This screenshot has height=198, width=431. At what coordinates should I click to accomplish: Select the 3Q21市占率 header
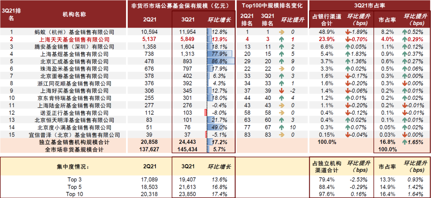click(370, 5)
